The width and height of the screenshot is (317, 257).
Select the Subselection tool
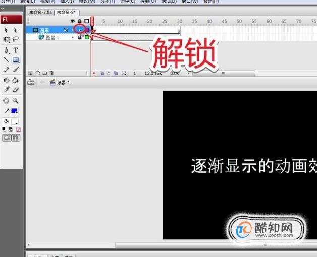15,30
